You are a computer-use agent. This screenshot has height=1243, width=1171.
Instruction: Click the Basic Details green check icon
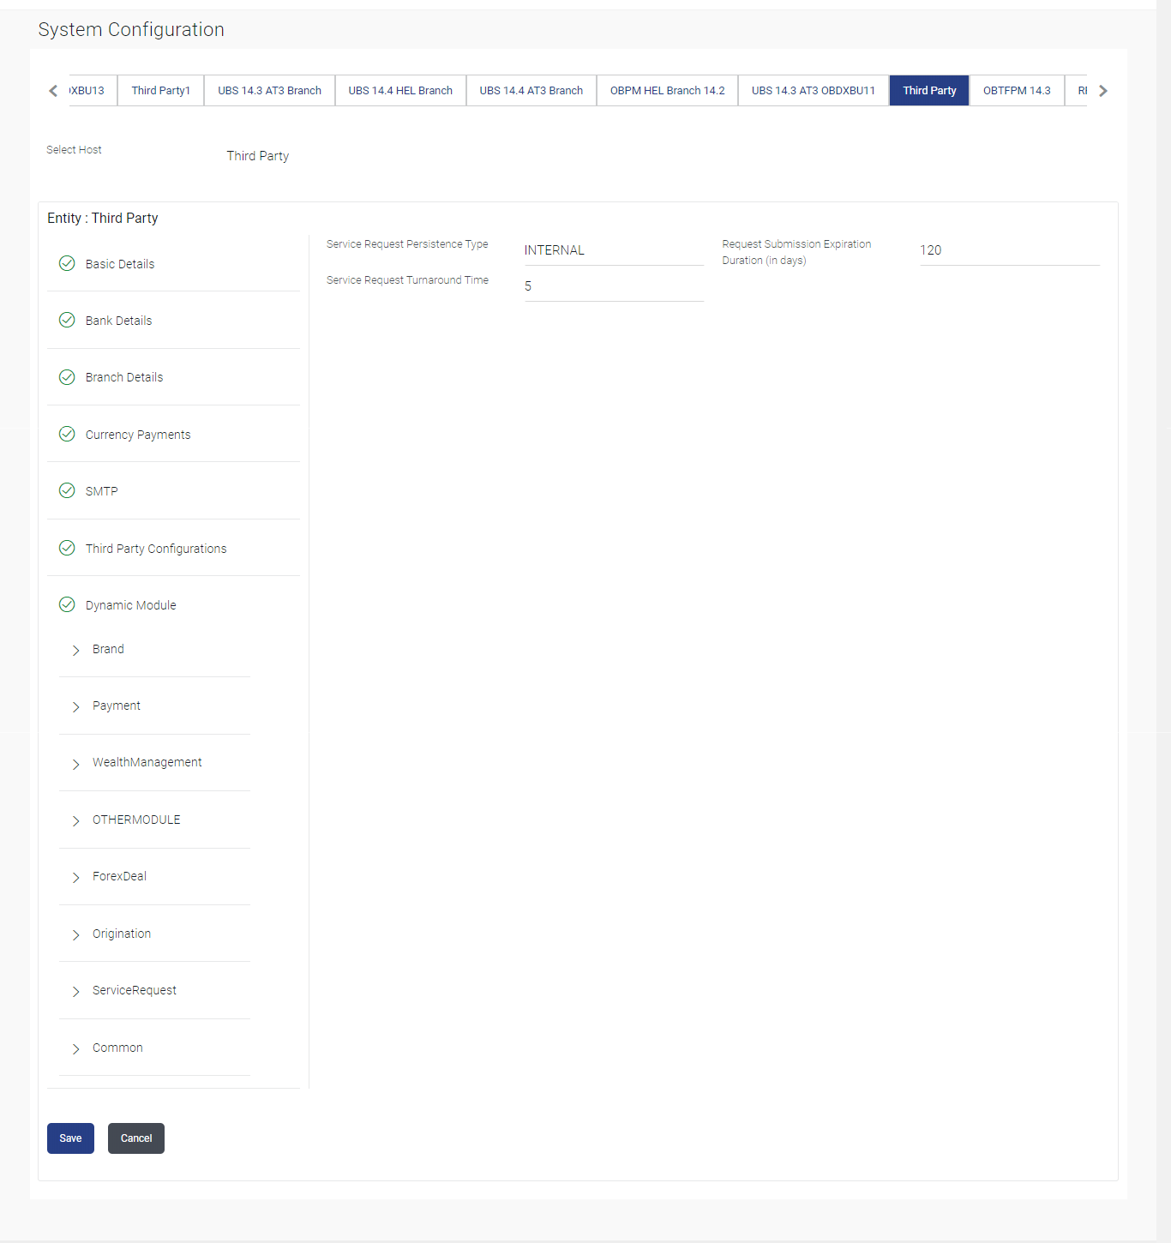pyautogui.click(x=67, y=263)
